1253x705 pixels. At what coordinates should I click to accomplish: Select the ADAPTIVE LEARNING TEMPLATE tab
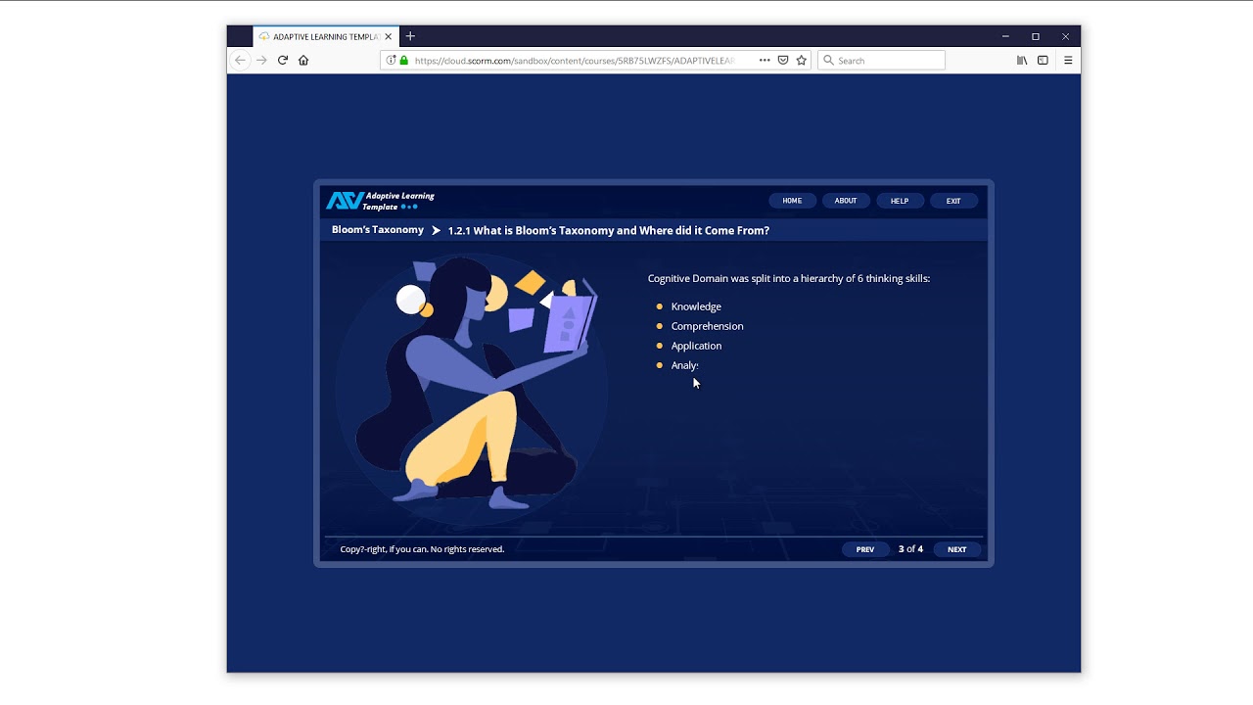(326, 36)
